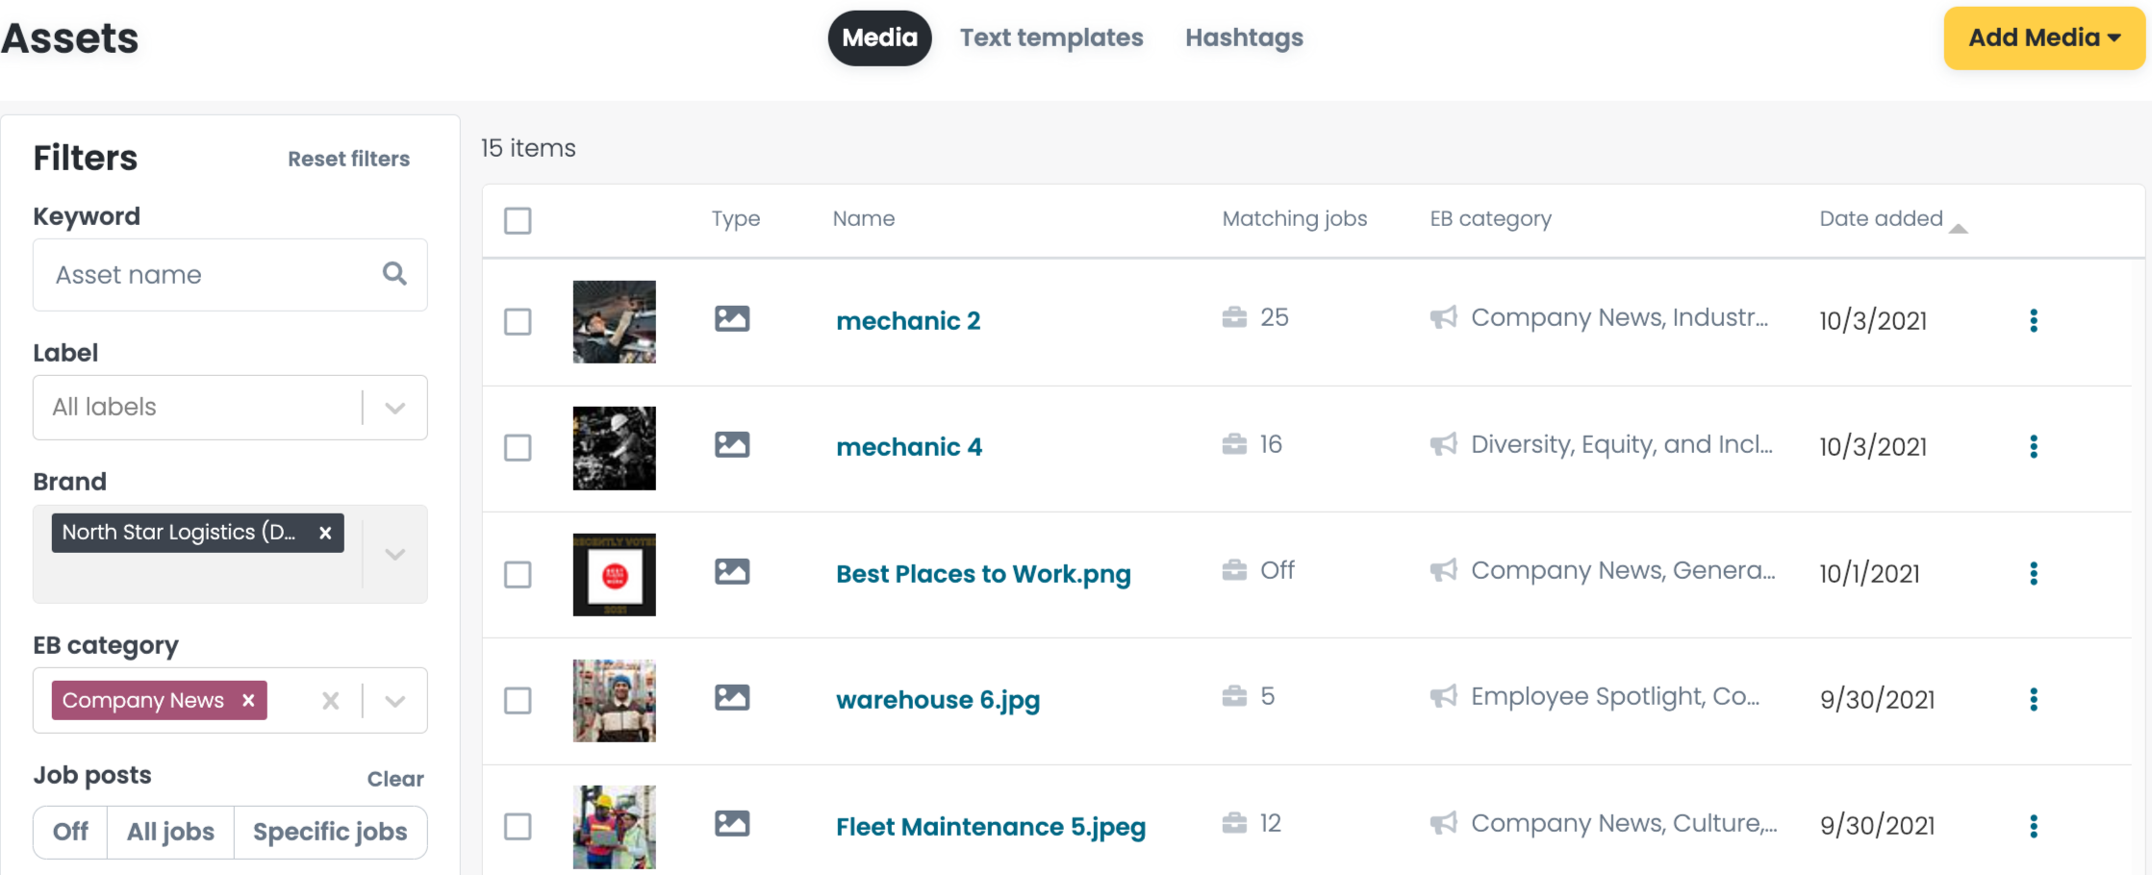
Task: Sort by Date added arrow
Action: pos(1959,228)
